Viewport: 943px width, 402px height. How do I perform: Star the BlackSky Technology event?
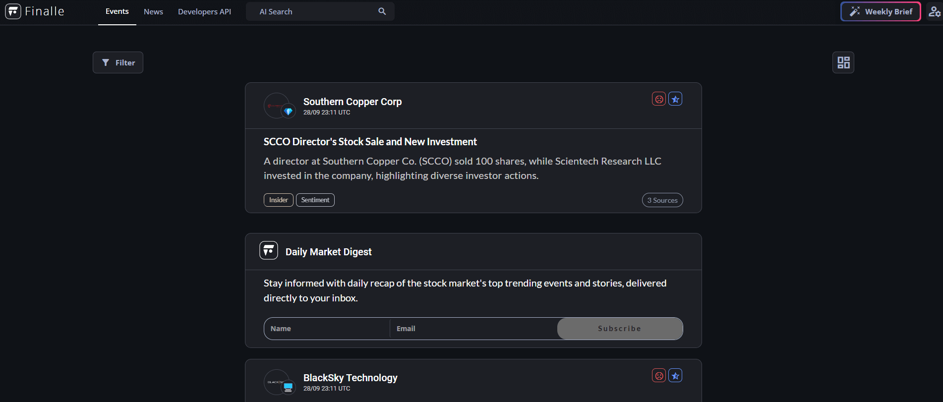[x=675, y=376]
